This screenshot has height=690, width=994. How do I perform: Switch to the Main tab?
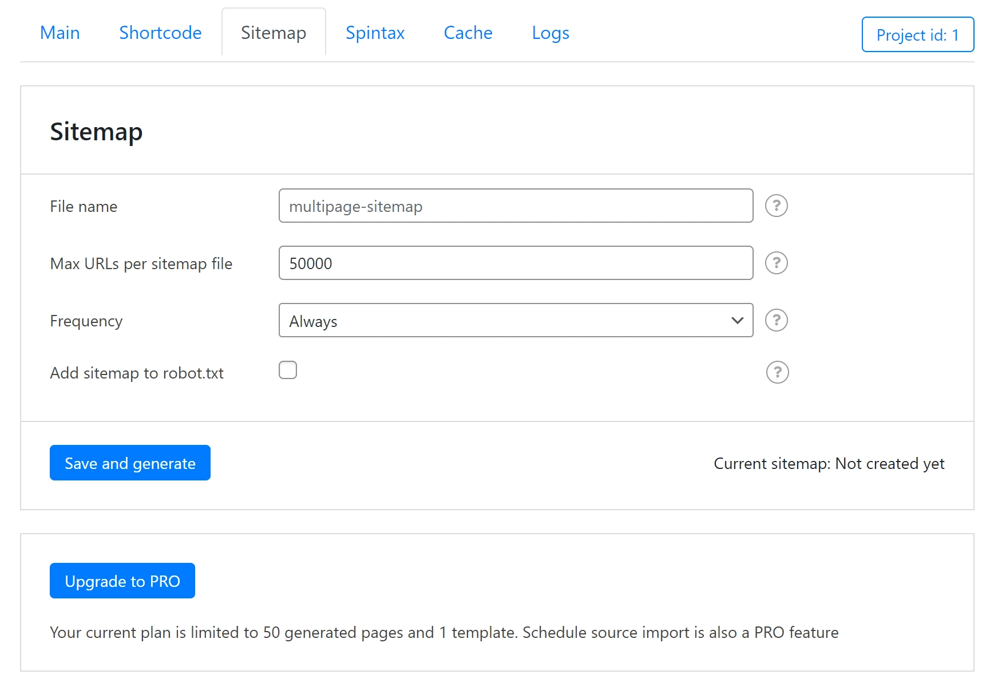click(60, 33)
